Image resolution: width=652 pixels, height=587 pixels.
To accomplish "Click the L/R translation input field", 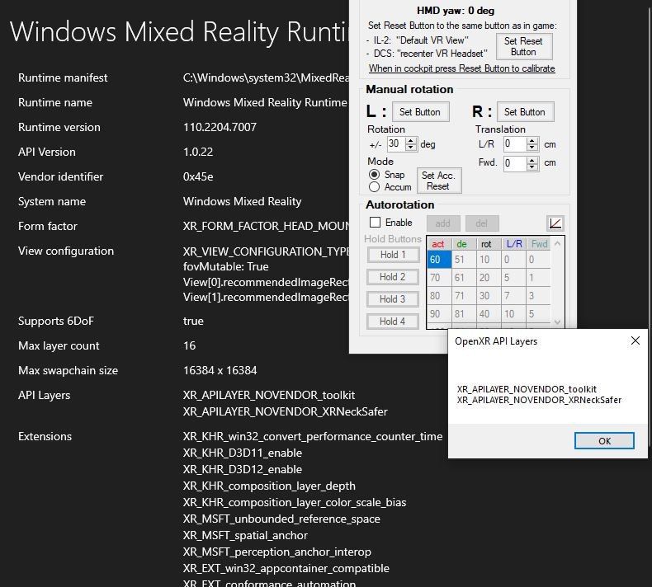I will (x=515, y=144).
